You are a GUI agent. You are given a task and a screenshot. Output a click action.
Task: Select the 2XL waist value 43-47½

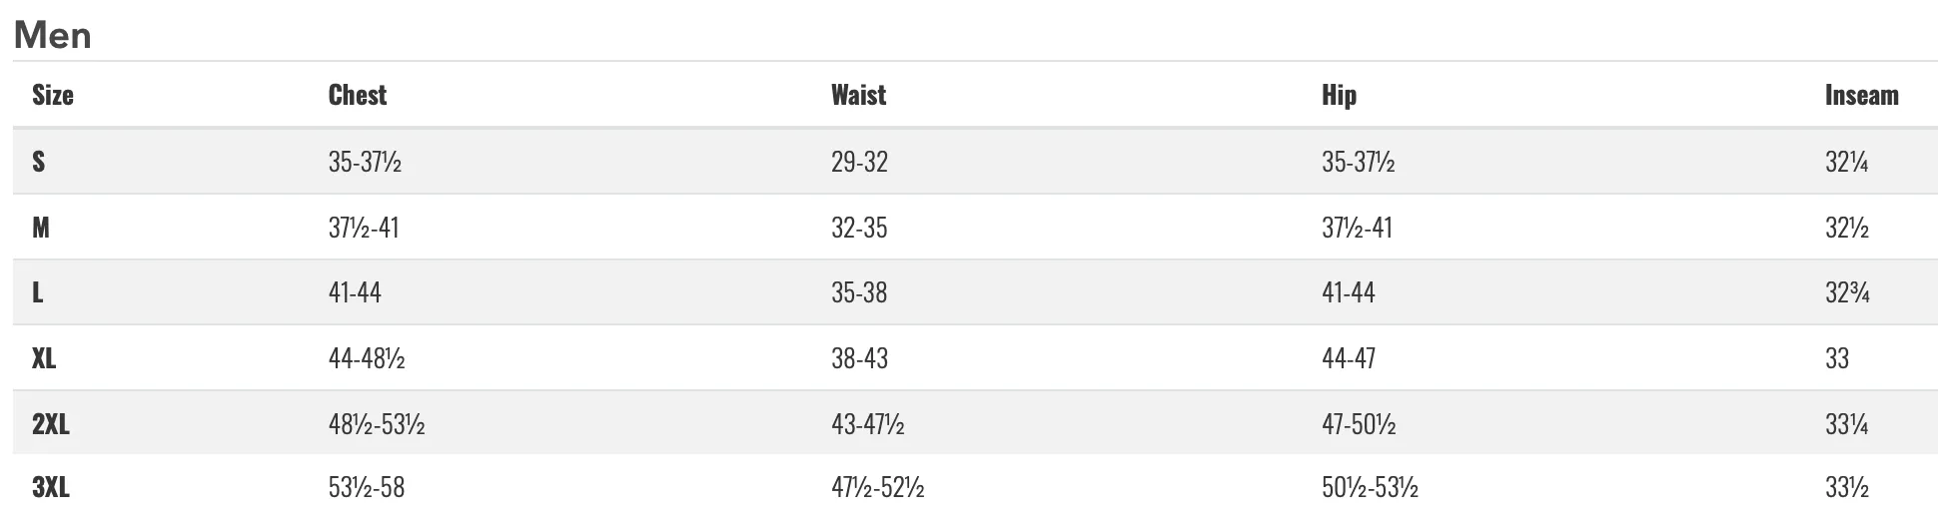click(868, 424)
